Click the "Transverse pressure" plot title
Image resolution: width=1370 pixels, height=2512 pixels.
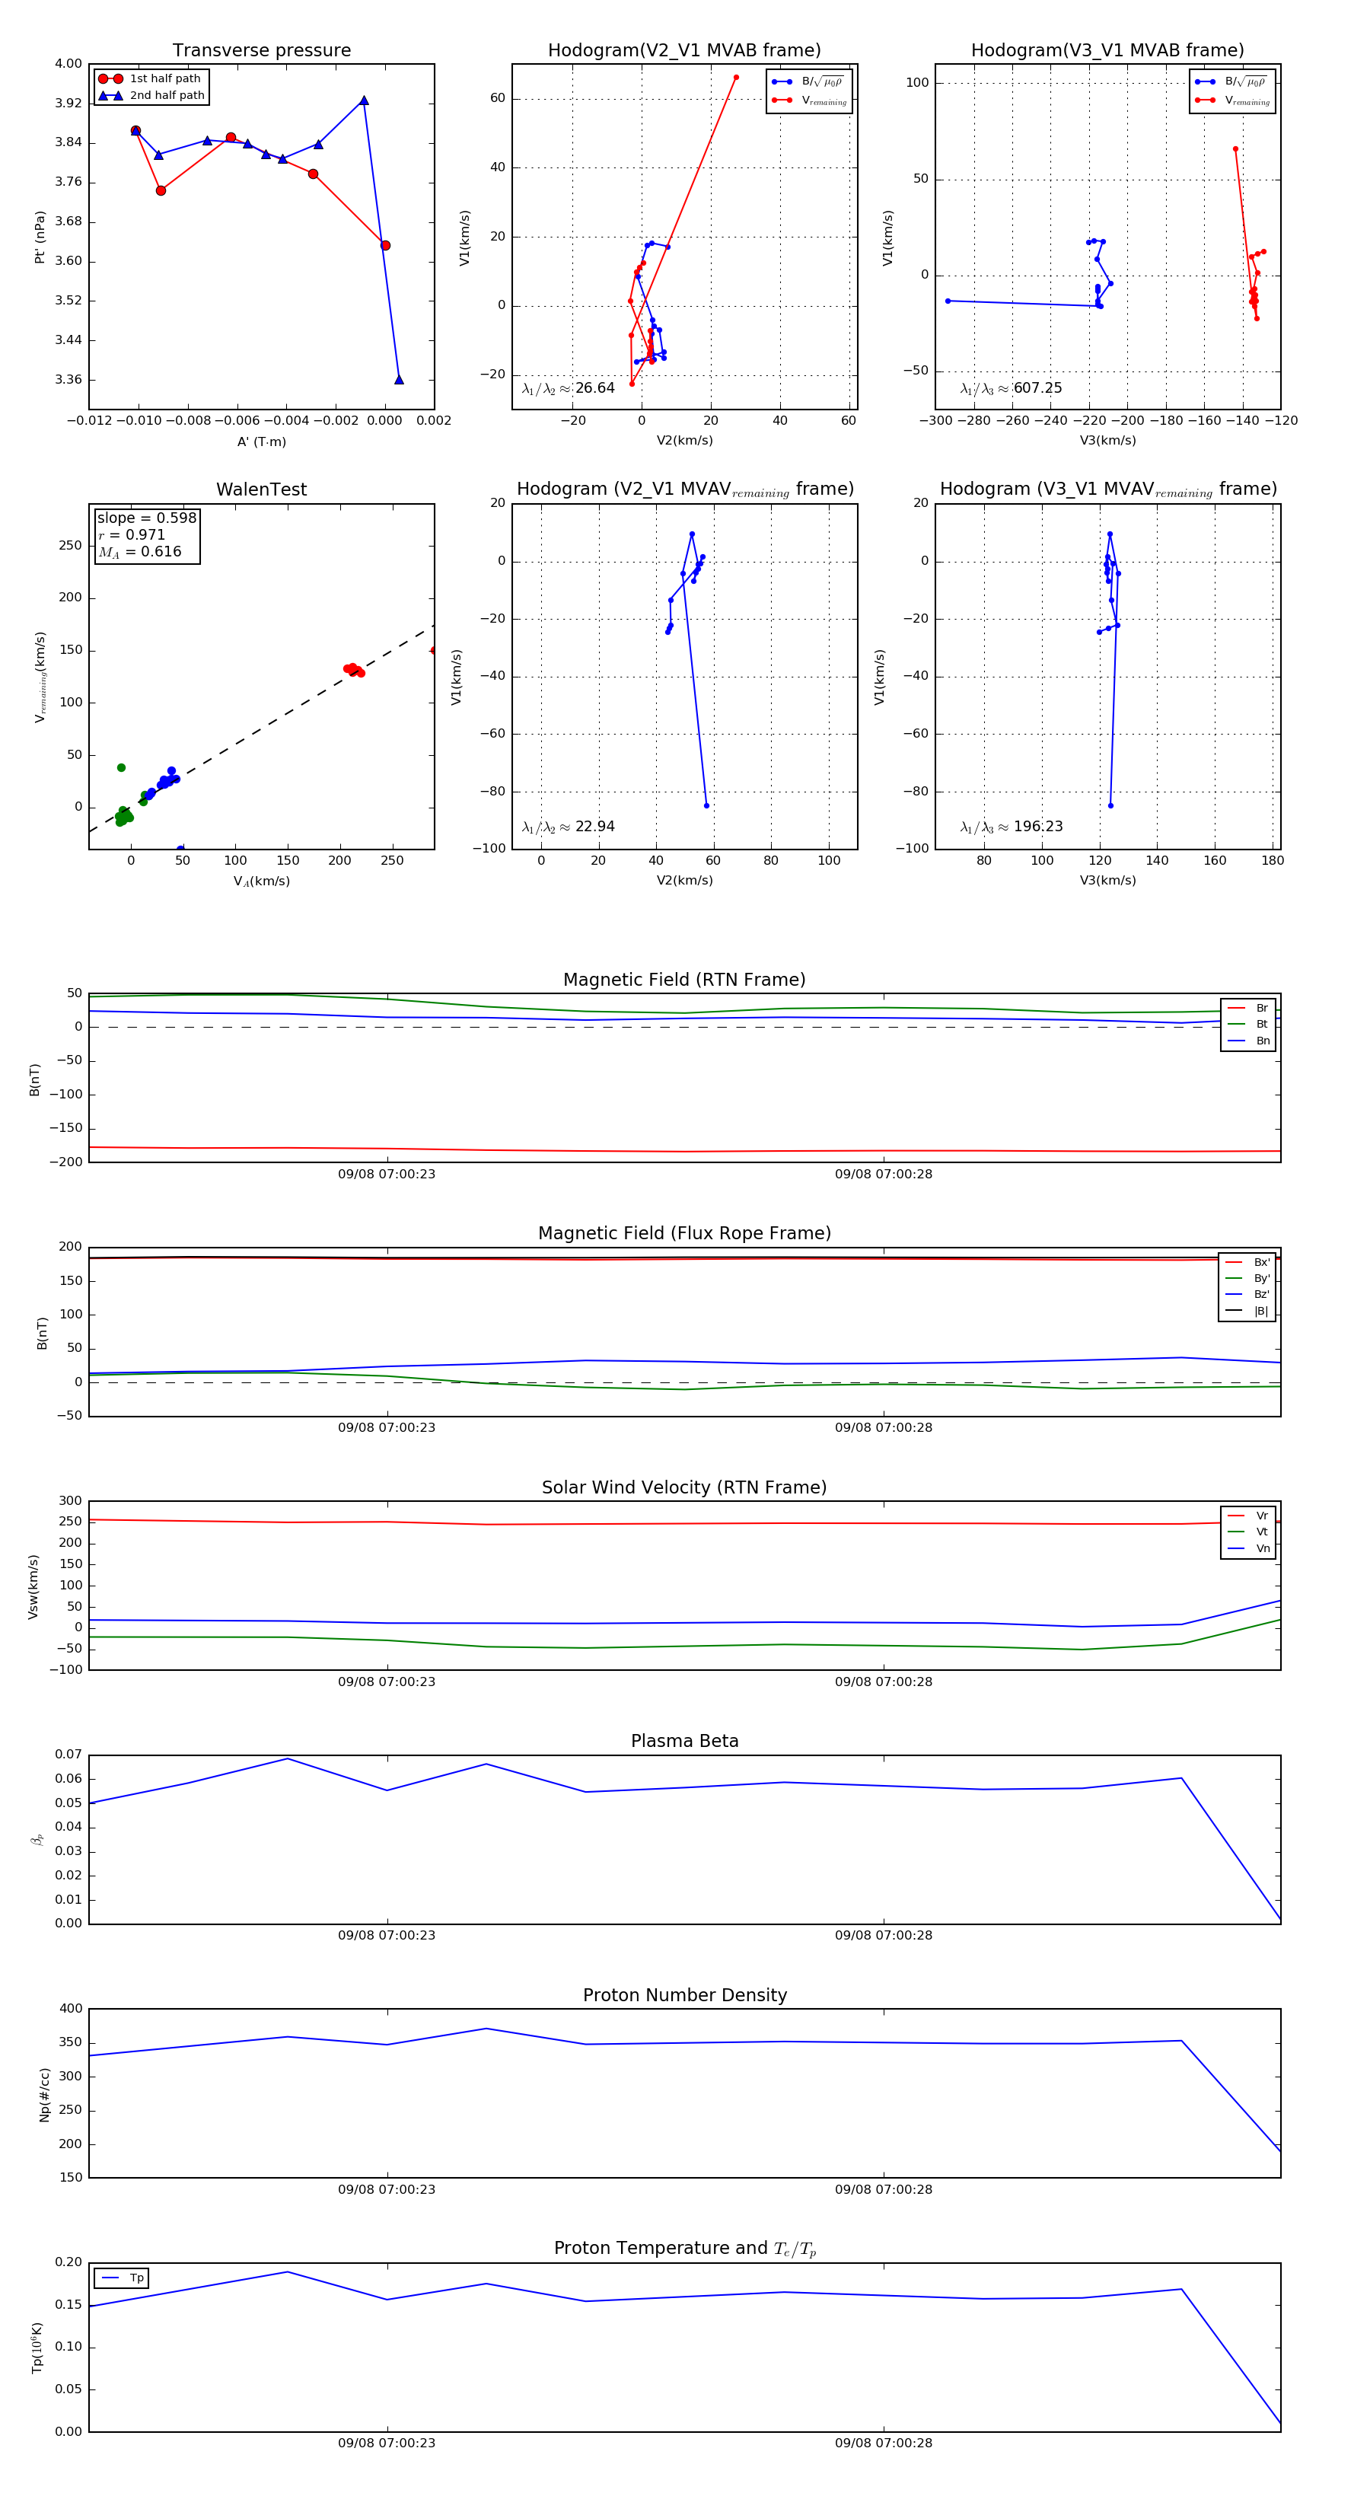261,51
